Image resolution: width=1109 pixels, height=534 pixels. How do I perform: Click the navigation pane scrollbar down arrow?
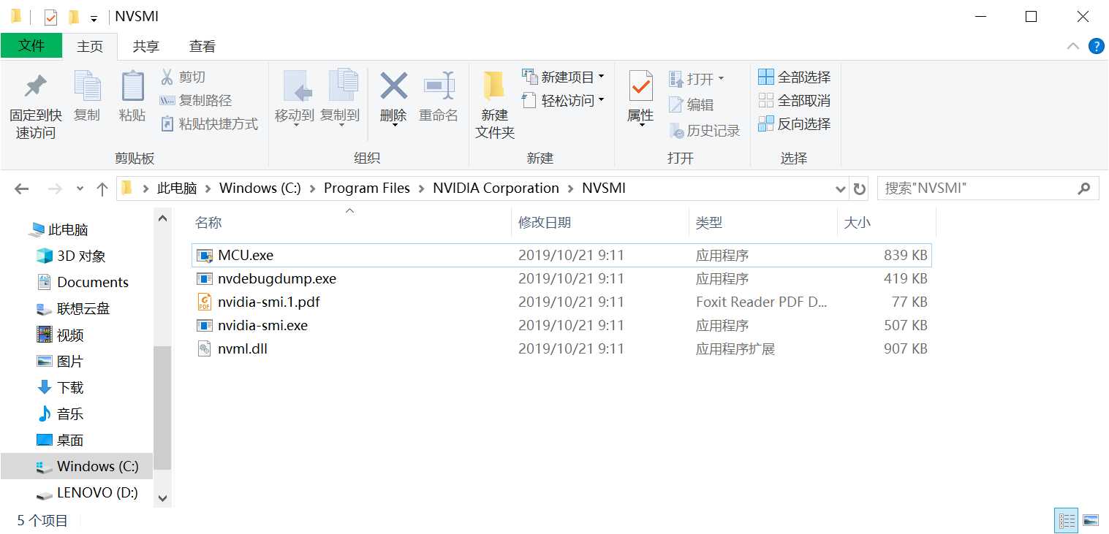pyautogui.click(x=162, y=499)
